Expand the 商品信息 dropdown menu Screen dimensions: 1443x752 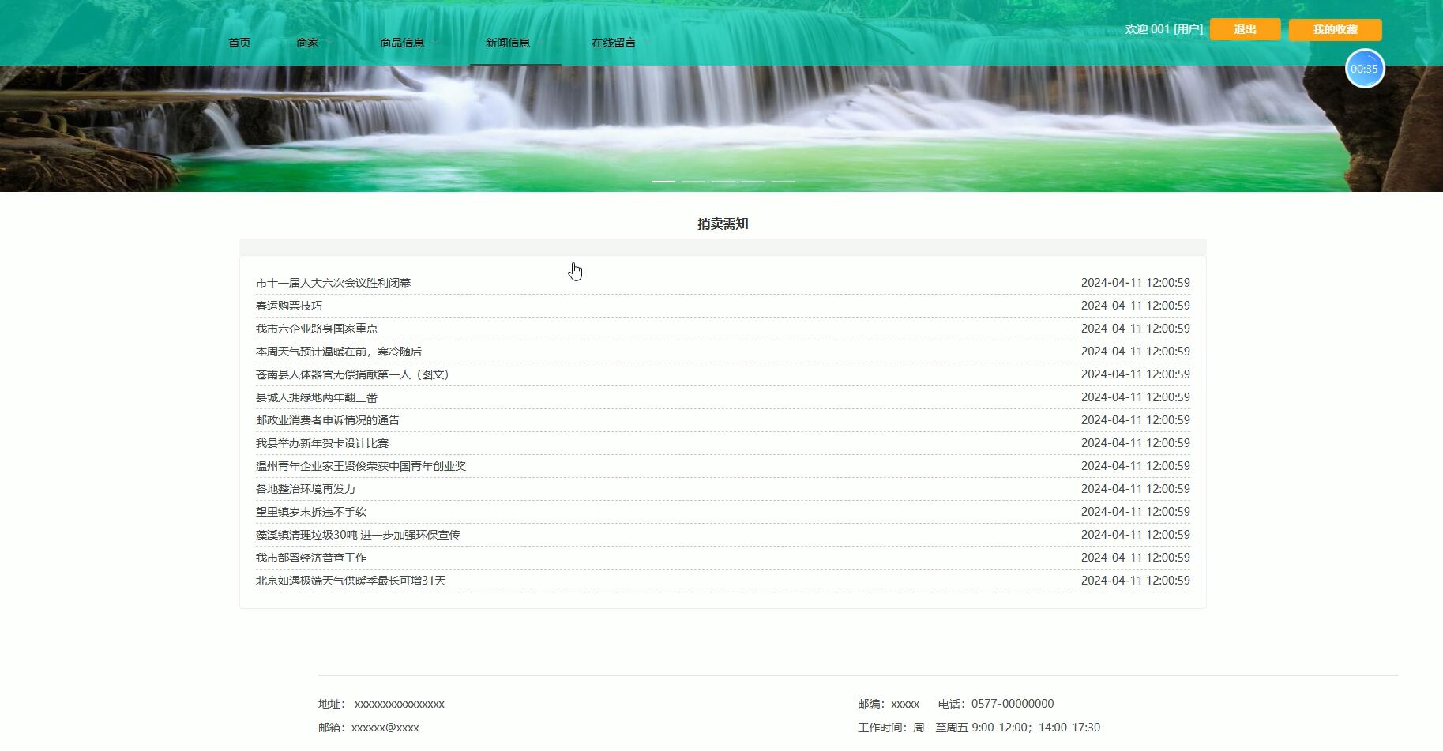click(401, 43)
